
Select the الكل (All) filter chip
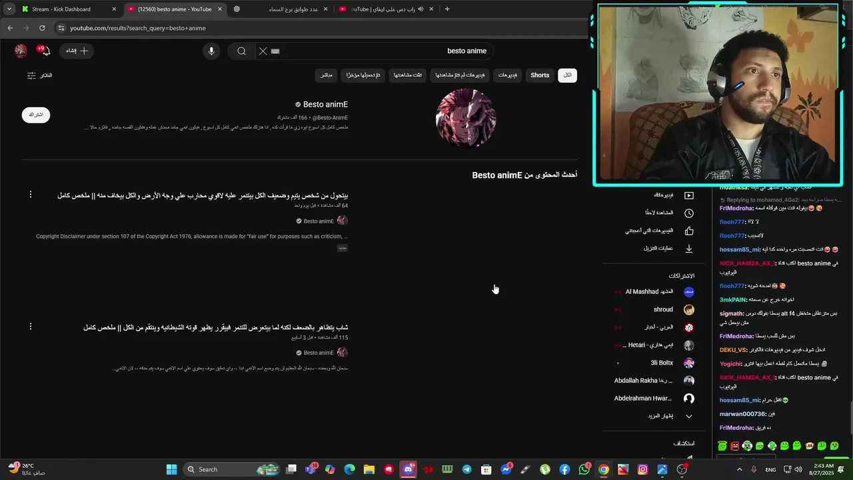coord(567,75)
